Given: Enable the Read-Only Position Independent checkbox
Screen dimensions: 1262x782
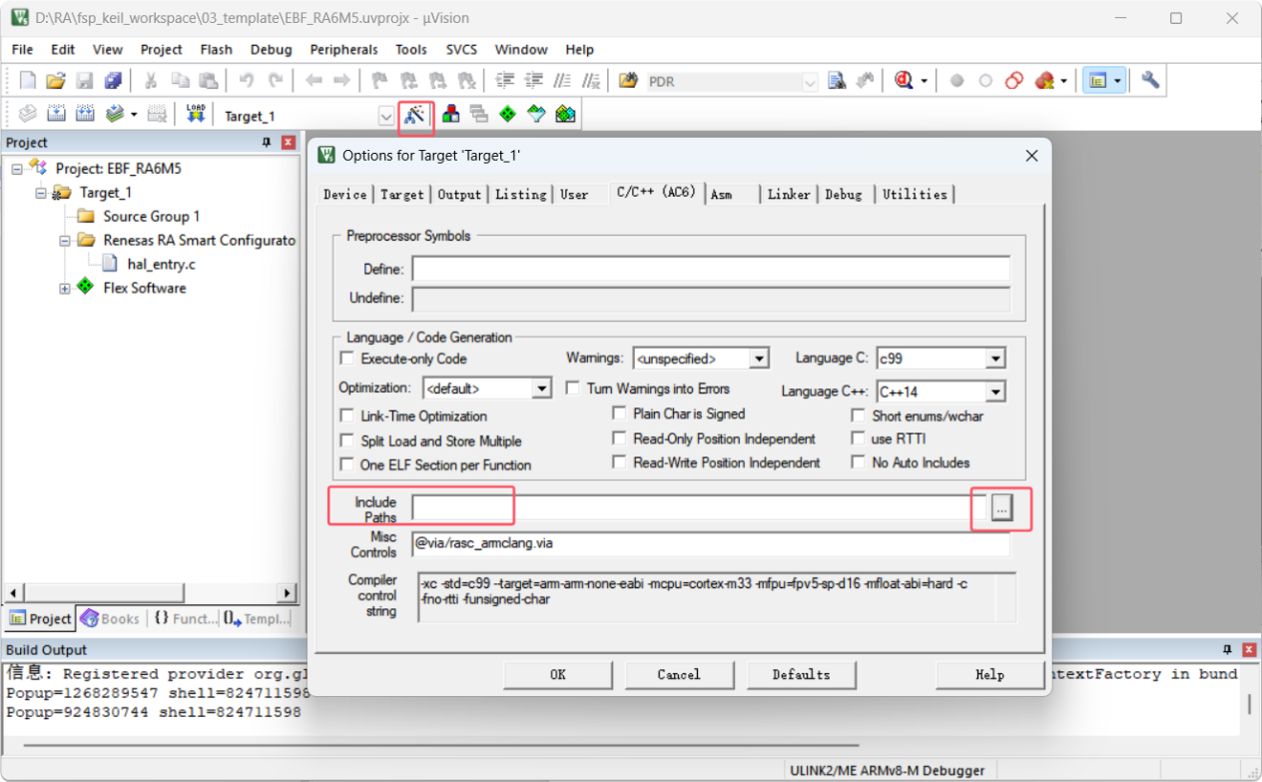Looking at the screenshot, I should 619,438.
